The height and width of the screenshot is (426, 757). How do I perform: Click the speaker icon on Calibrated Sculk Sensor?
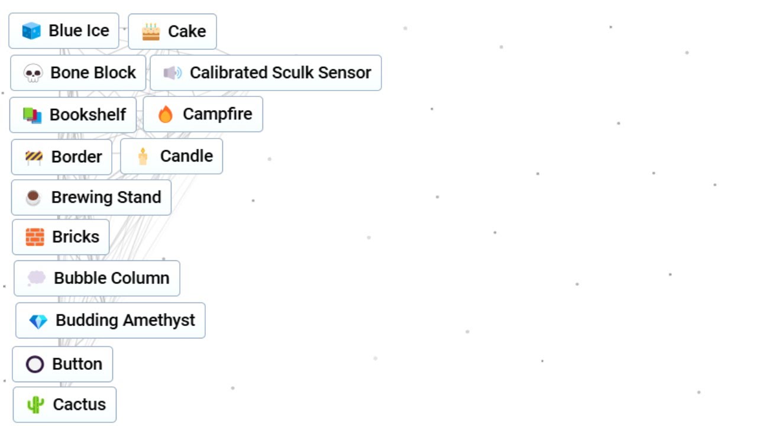point(173,73)
